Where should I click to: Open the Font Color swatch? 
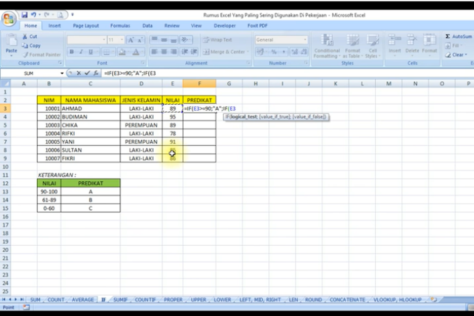pyautogui.click(x=135, y=51)
